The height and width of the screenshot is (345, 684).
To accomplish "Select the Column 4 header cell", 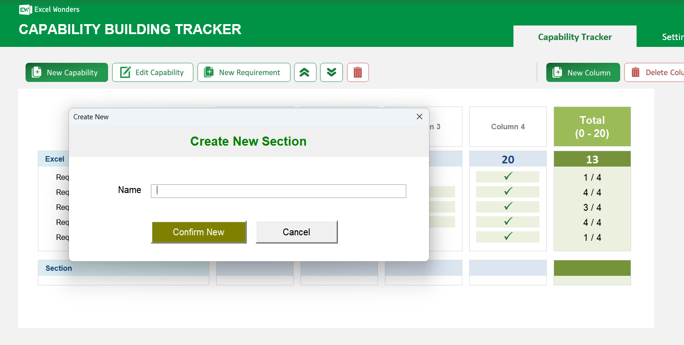I will pyautogui.click(x=508, y=127).
